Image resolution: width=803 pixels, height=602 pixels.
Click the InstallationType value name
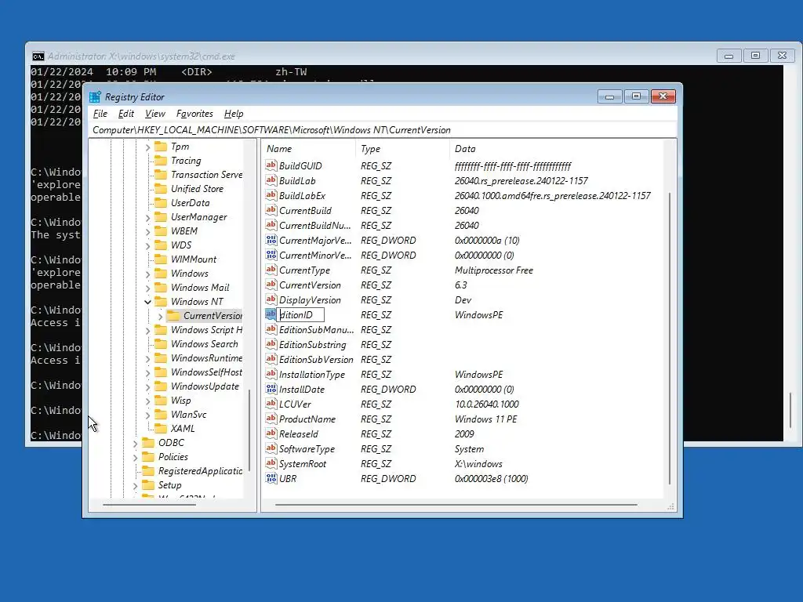coord(312,374)
